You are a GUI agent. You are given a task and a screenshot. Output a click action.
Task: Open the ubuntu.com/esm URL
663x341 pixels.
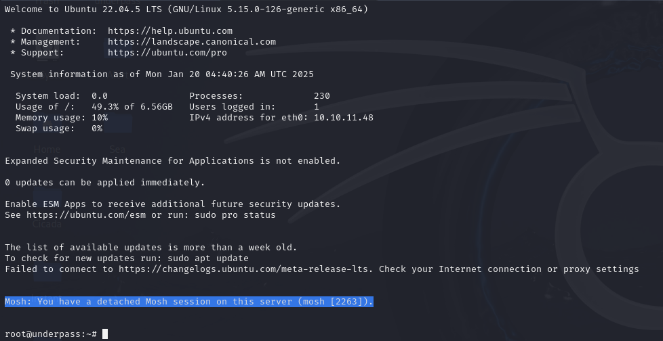pyautogui.click(x=86, y=214)
